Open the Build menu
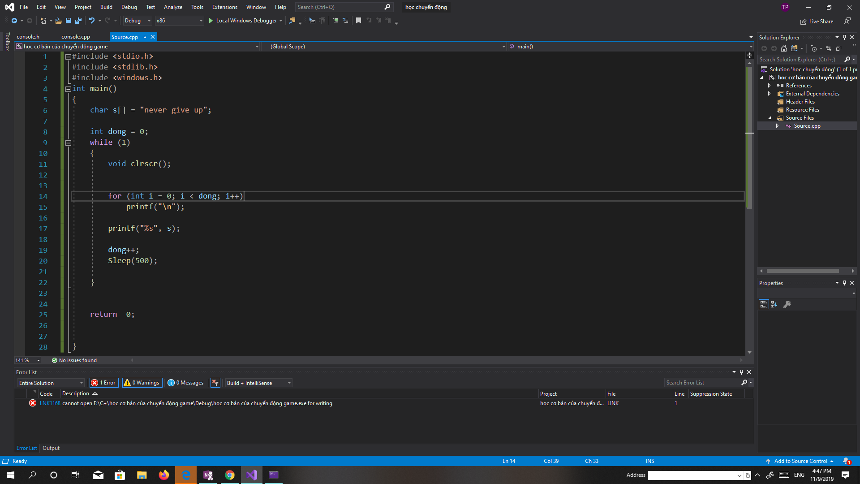 point(106,7)
